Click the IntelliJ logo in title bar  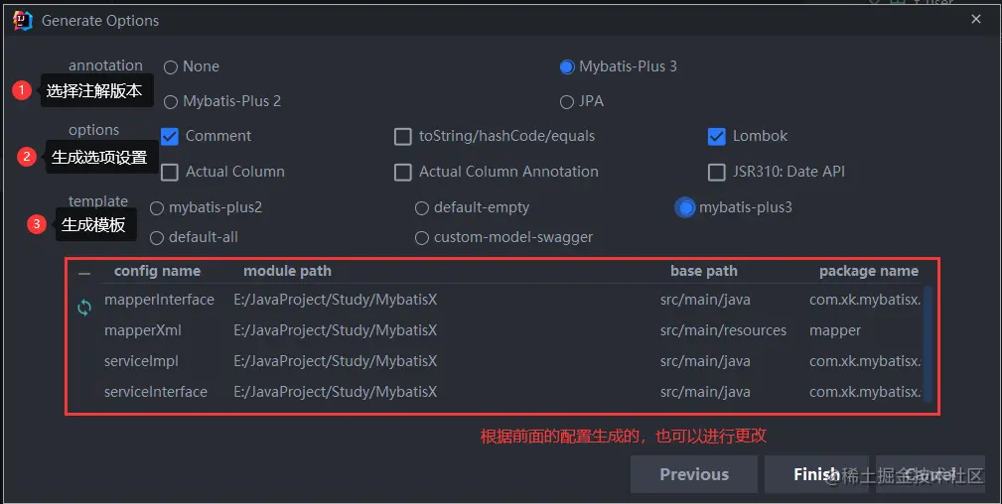23,20
